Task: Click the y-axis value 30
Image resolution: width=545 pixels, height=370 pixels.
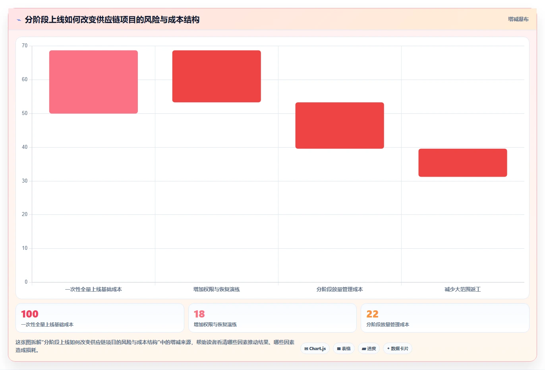Action: click(25, 181)
